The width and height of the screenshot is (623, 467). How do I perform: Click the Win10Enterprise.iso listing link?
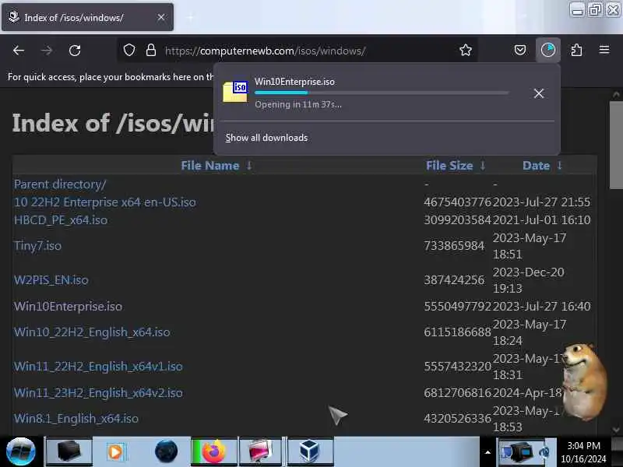(68, 307)
